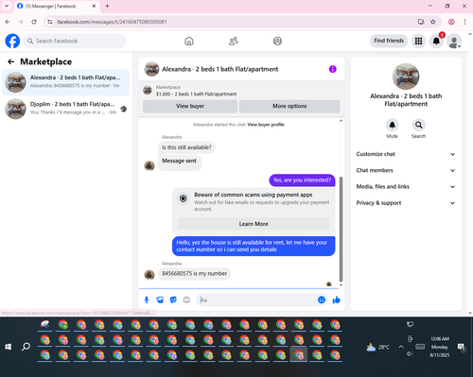The height and width of the screenshot is (377, 473).
Task: Click the browser back button
Action: coord(8,22)
